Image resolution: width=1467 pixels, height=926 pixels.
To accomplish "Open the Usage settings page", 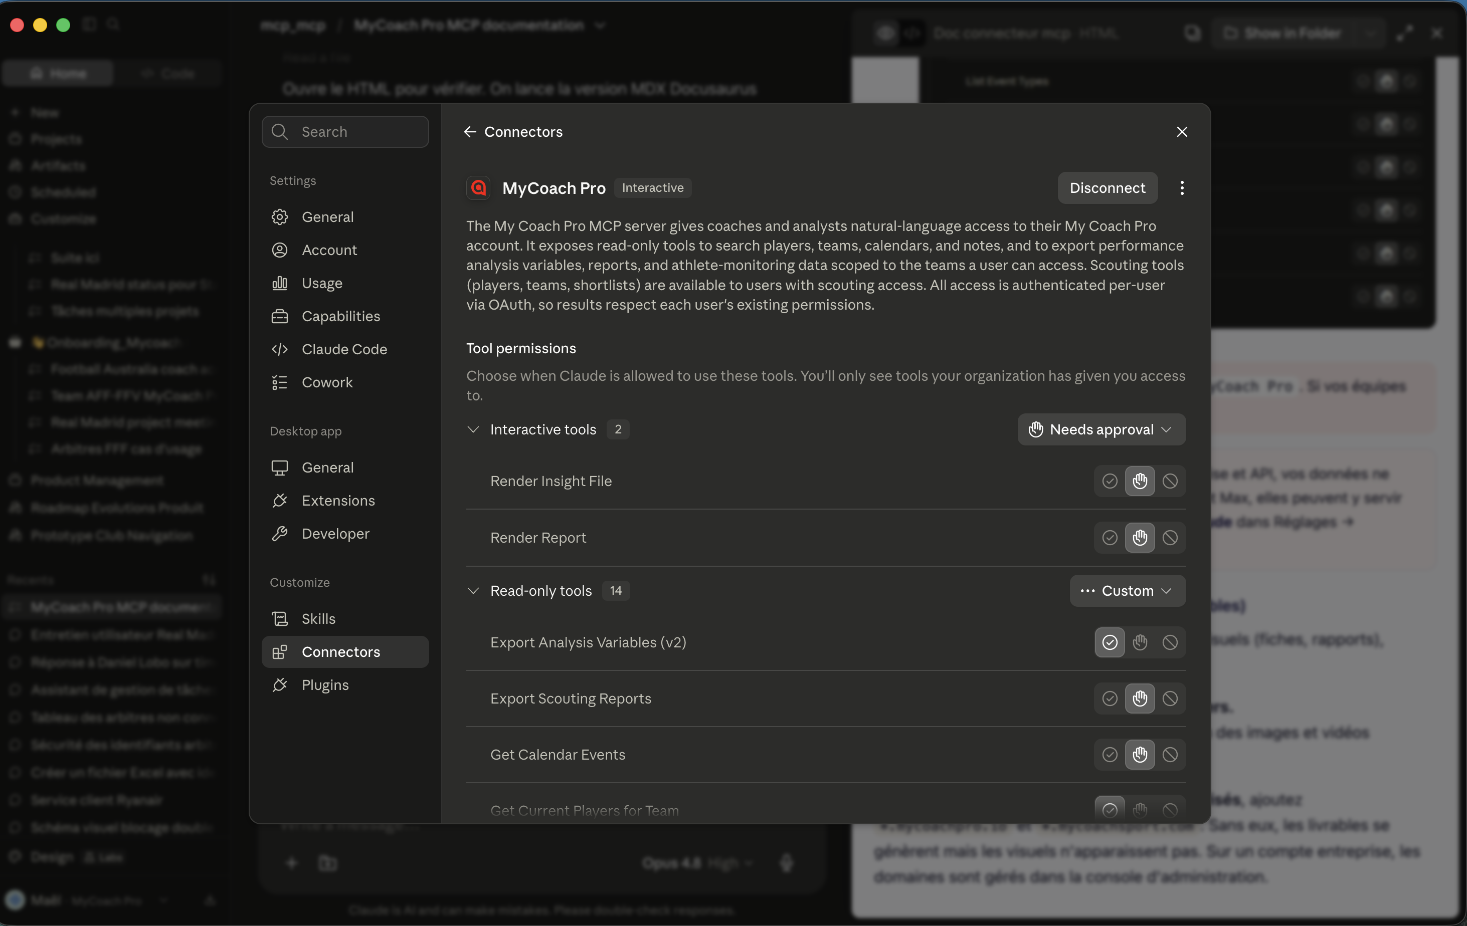I will [345, 283].
